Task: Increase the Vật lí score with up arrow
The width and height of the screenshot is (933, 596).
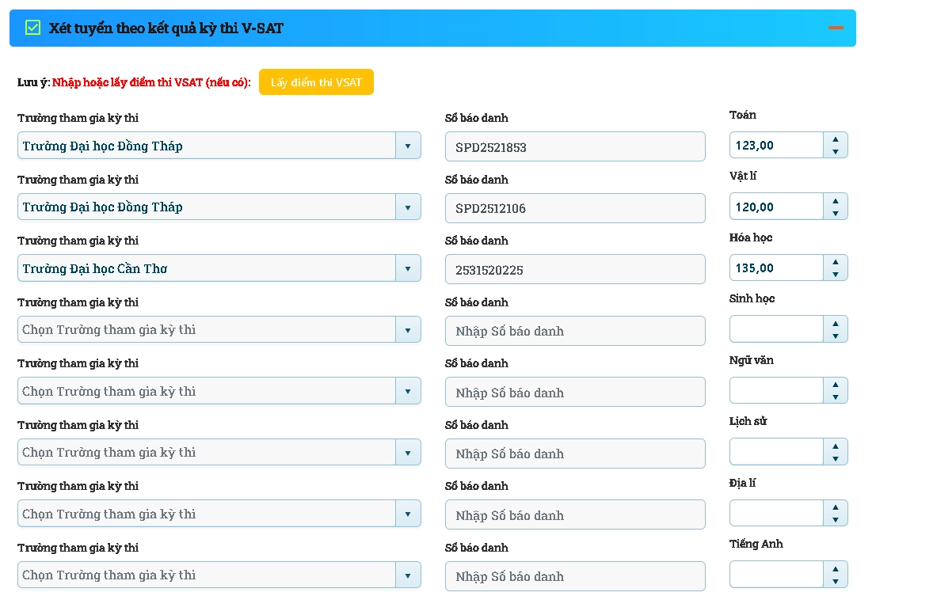Action: (836, 200)
